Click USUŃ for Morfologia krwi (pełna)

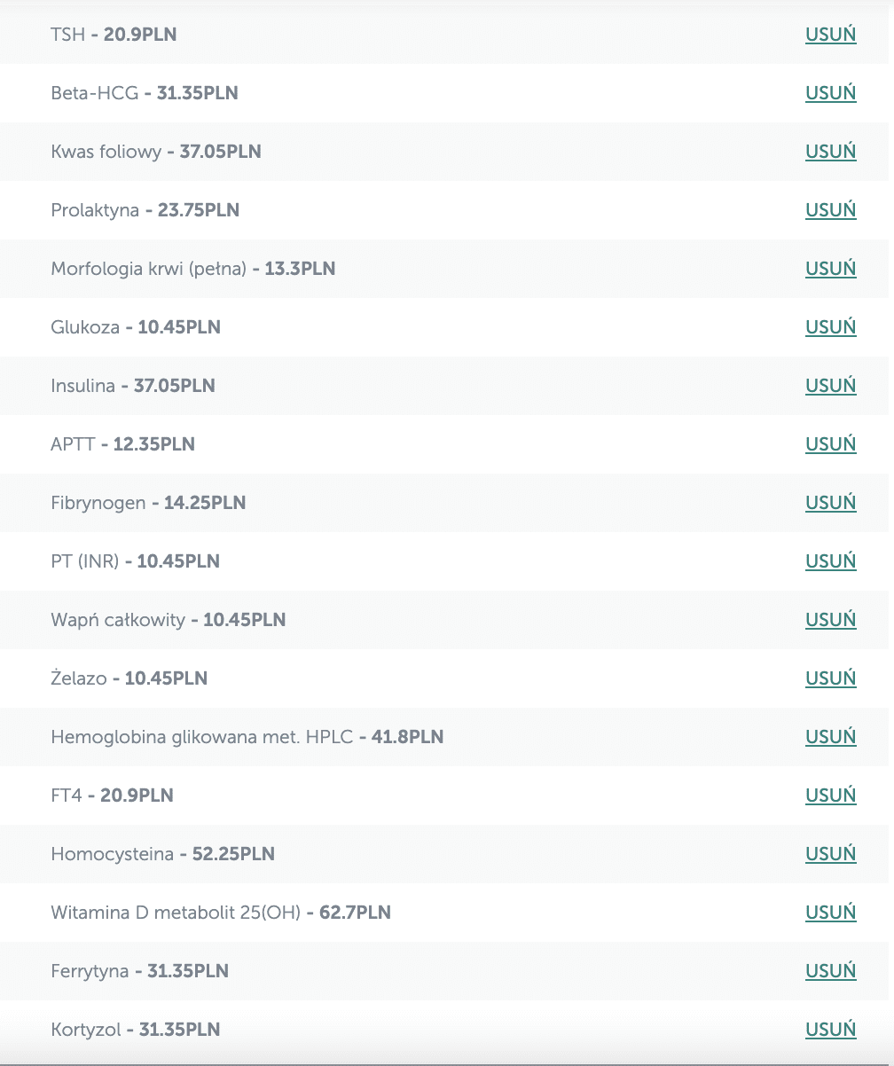pos(830,269)
